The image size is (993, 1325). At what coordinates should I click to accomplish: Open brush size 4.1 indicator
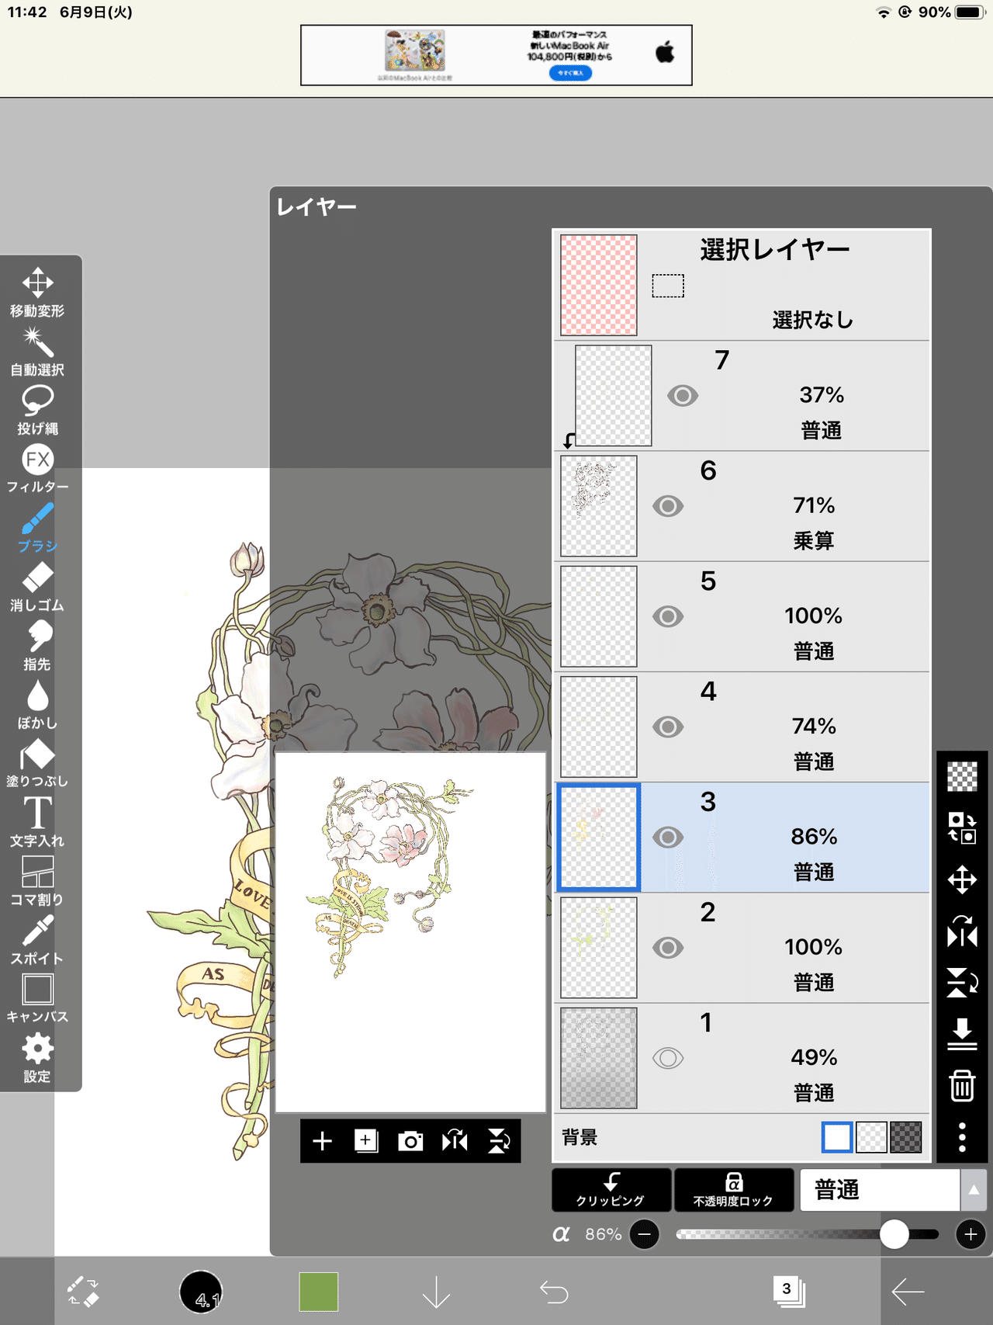pyautogui.click(x=201, y=1292)
